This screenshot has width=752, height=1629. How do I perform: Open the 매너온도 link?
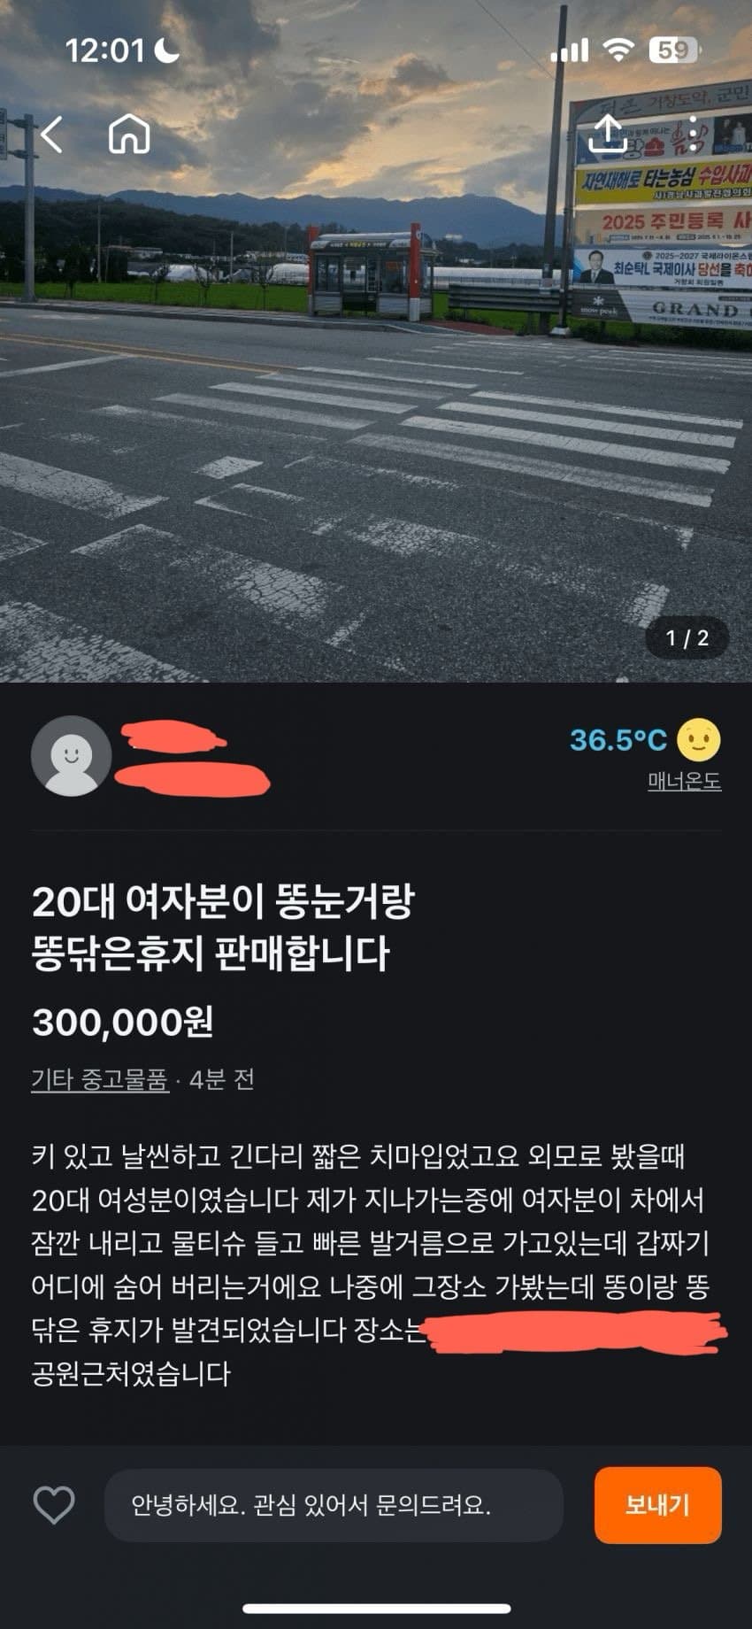point(684,781)
